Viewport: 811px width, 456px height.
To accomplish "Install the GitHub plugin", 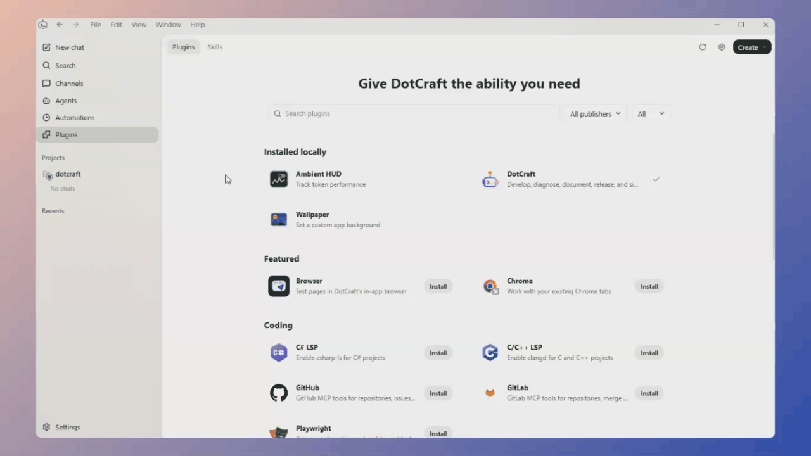I will click(438, 393).
